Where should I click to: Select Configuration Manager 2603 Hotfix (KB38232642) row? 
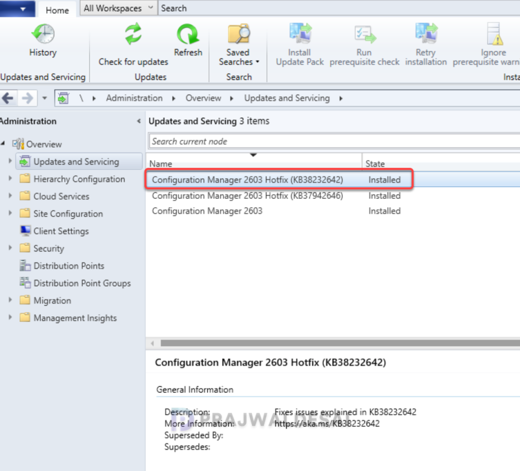tap(333, 180)
